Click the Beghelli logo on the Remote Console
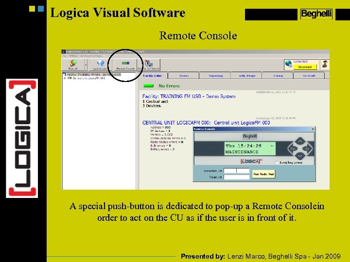 click(x=250, y=136)
